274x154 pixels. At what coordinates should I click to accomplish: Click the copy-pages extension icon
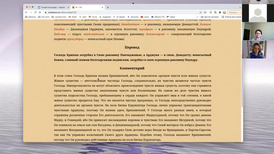[x=215, y=12]
